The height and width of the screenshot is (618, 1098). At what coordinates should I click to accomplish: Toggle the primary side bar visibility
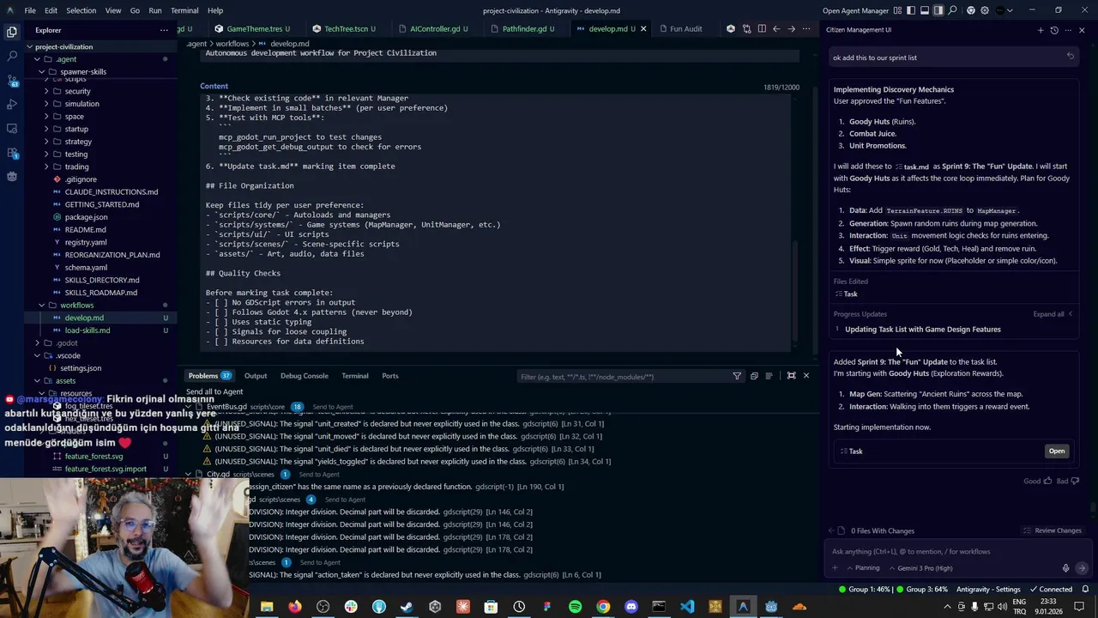point(910,10)
